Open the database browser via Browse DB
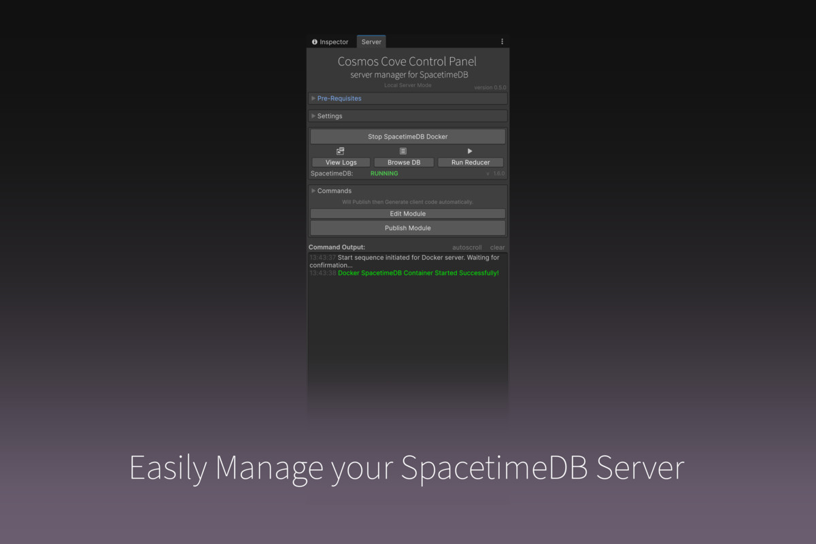Image resolution: width=816 pixels, height=544 pixels. 403,162
